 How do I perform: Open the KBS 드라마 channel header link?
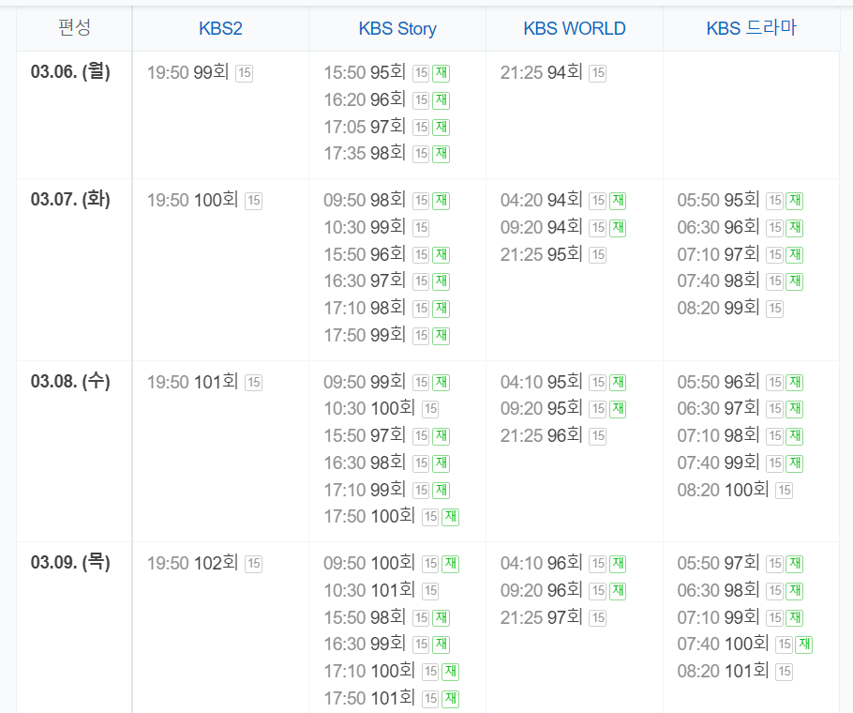751,28
